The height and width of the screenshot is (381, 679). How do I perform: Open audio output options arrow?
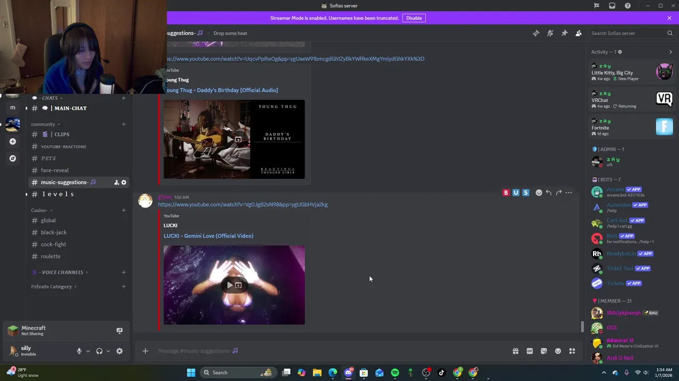(108, 351)
